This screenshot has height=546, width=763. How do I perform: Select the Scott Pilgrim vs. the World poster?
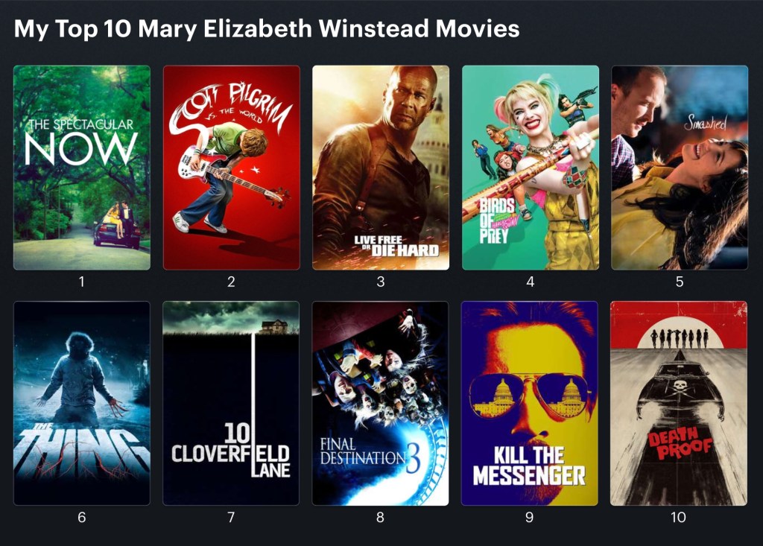(x=231, y=168)
